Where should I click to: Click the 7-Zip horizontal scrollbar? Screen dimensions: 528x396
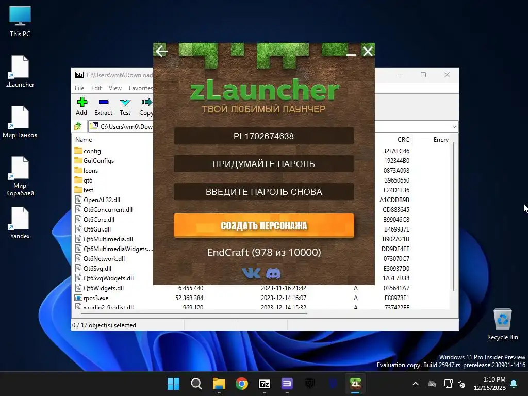194,313
